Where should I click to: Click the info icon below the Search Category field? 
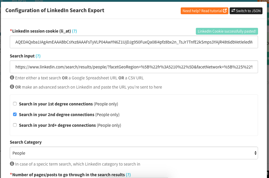[x=12, y=164]
